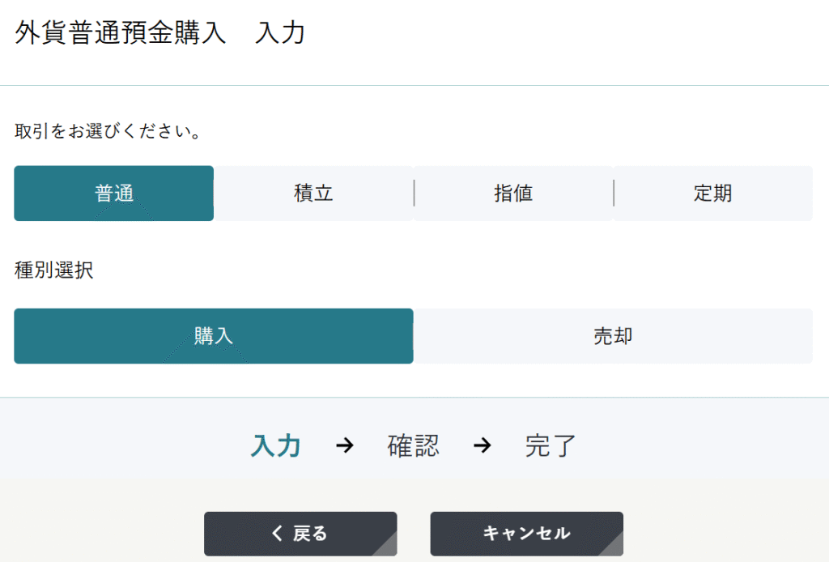Open the 指値 transaction tab
829x562 pixels.
(x=513, y=194)
